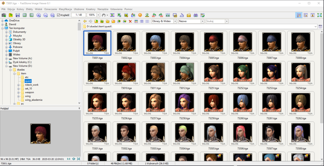The width and height of the screenshot is (324, 166).
Task: Start the slideshow with the filmstrip icon
Action: [x=112, y=15]
